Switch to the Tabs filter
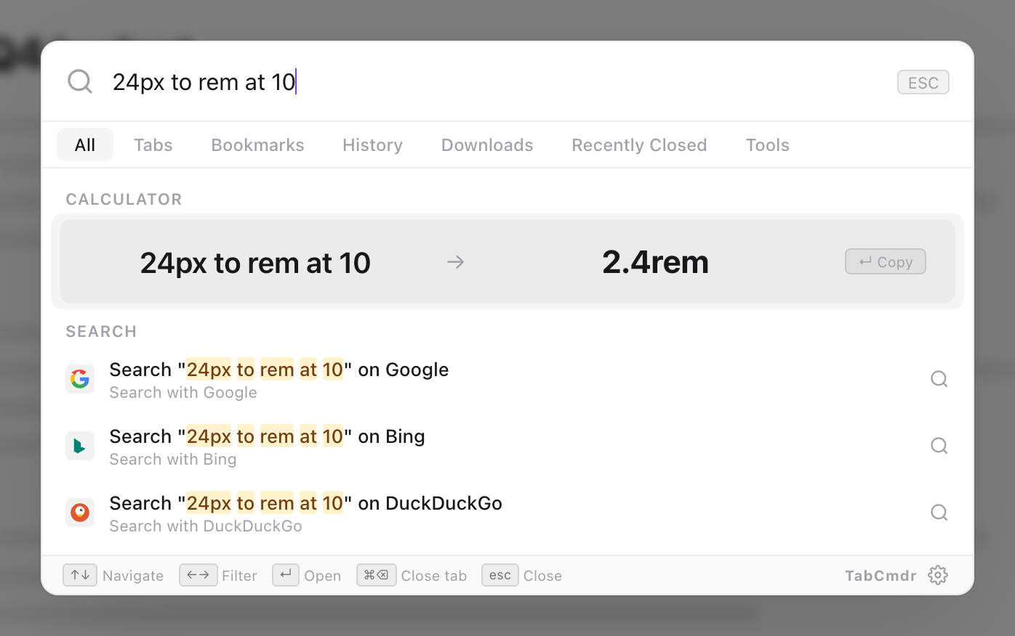Viewport: 1015px width, 636px height. coord(153,144)
